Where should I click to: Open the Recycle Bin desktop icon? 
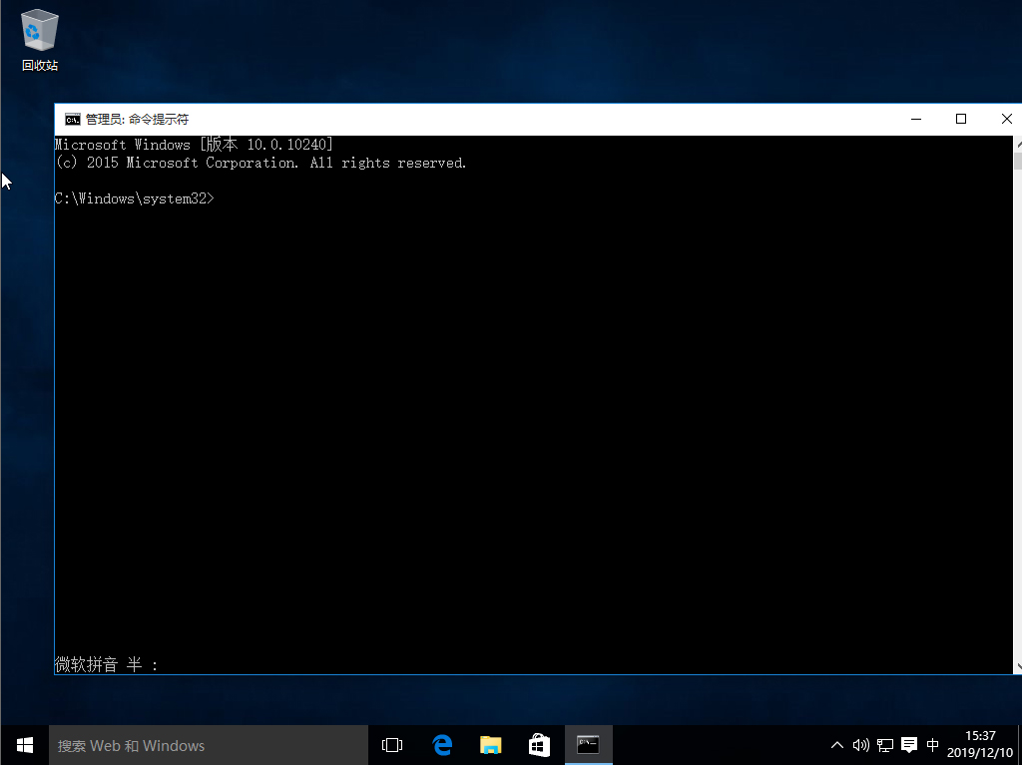point(39,30)
